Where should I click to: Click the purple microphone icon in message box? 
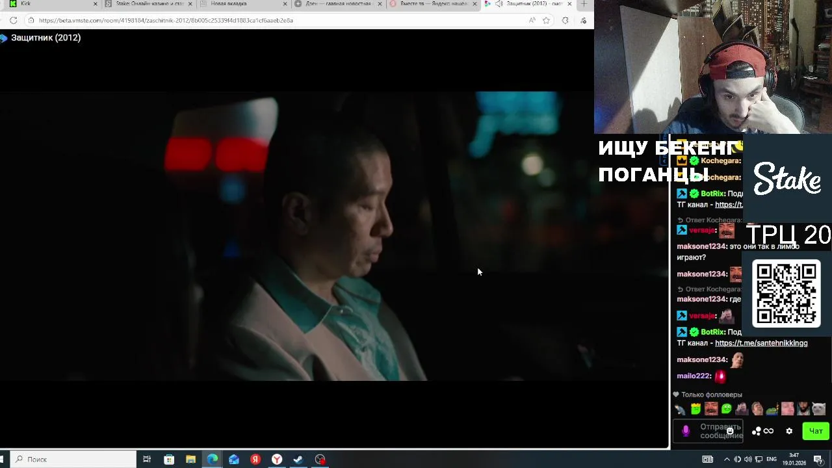pos(685,431)
